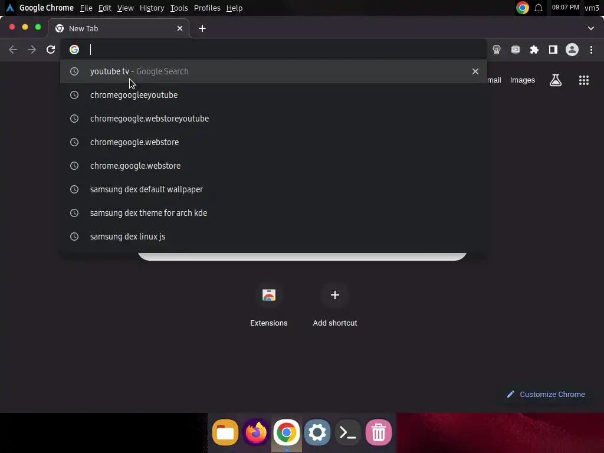
Task: Click the media control toolbar icon
Action: click(x=516, y=50)
